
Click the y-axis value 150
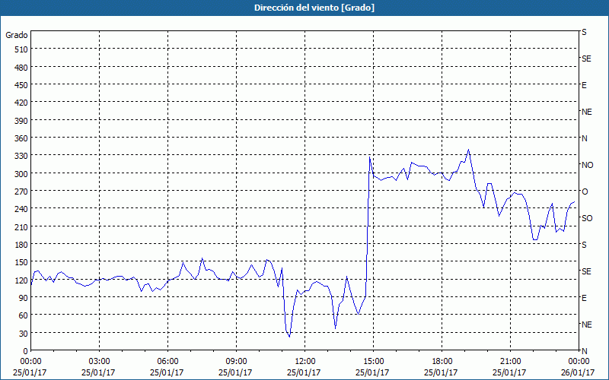[21, 262]
